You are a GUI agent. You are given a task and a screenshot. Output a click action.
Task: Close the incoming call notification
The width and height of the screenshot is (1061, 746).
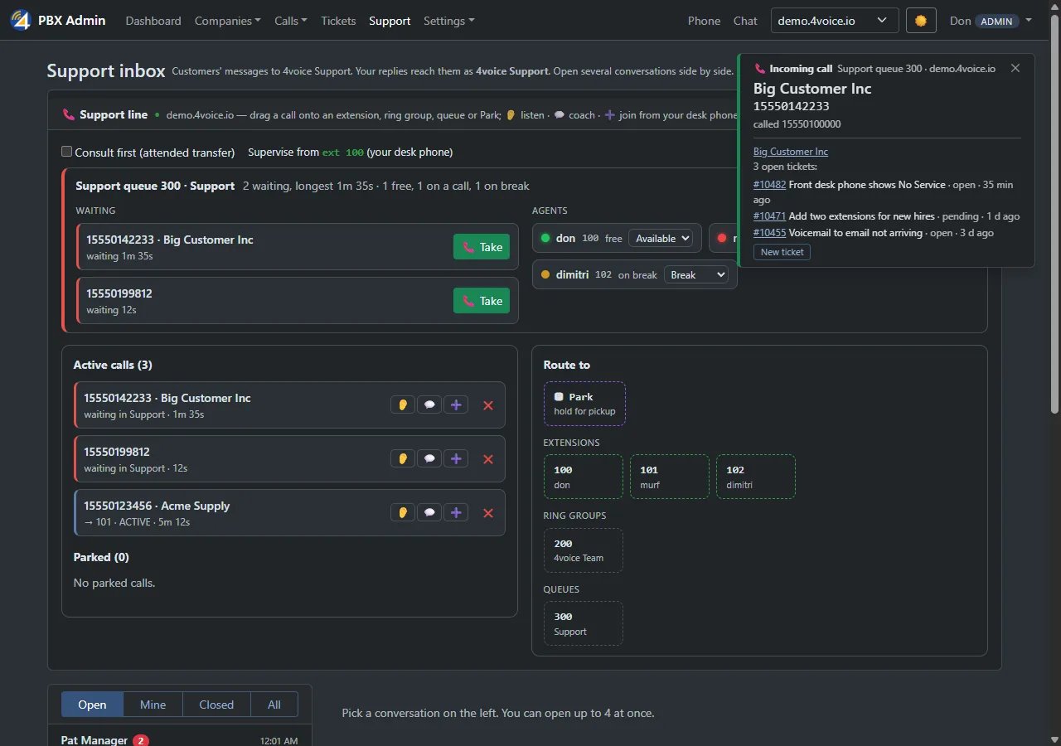(1015, 68)
